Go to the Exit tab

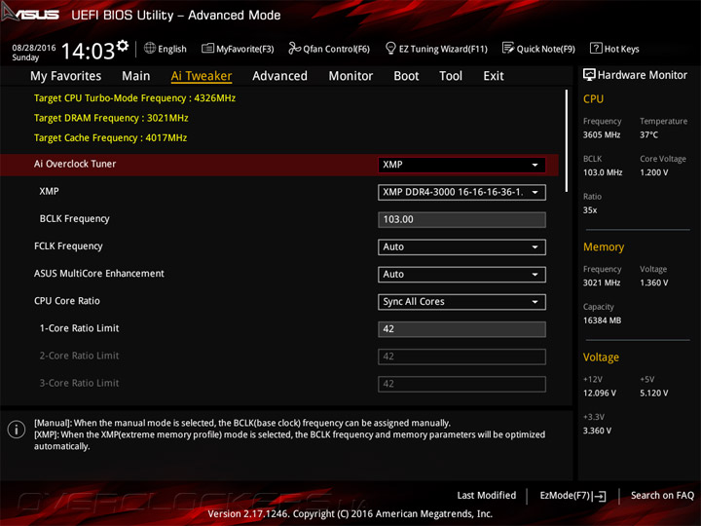click(x=494, y=76)
